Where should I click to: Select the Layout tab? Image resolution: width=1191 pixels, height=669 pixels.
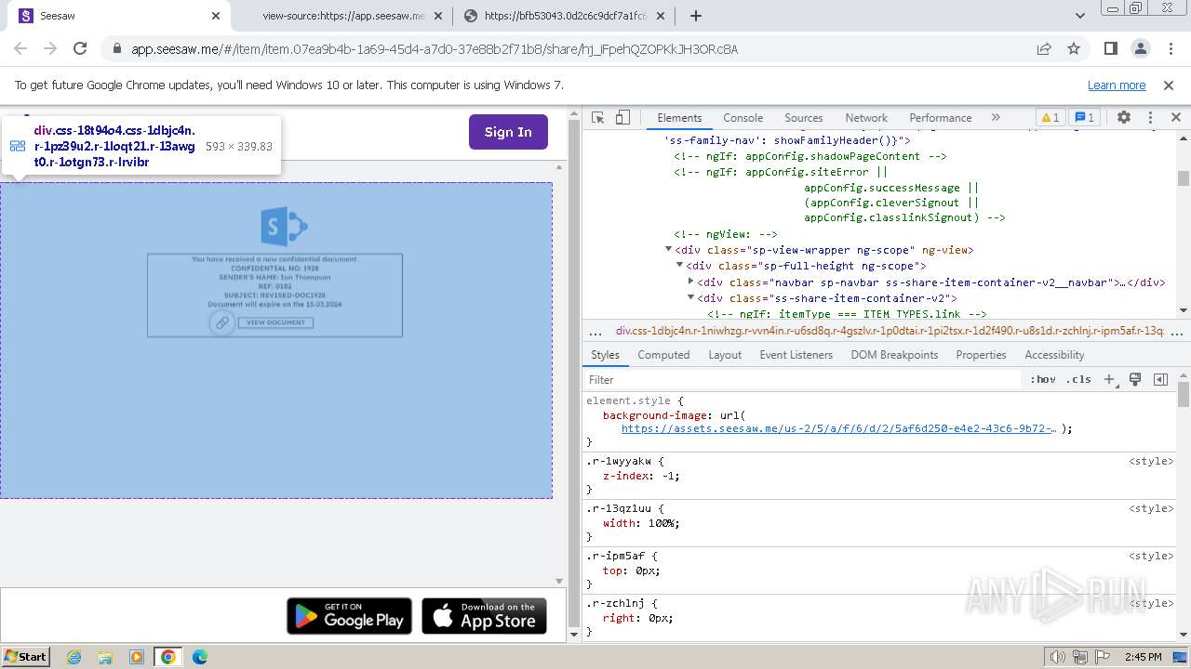click(x=725, y=355)
